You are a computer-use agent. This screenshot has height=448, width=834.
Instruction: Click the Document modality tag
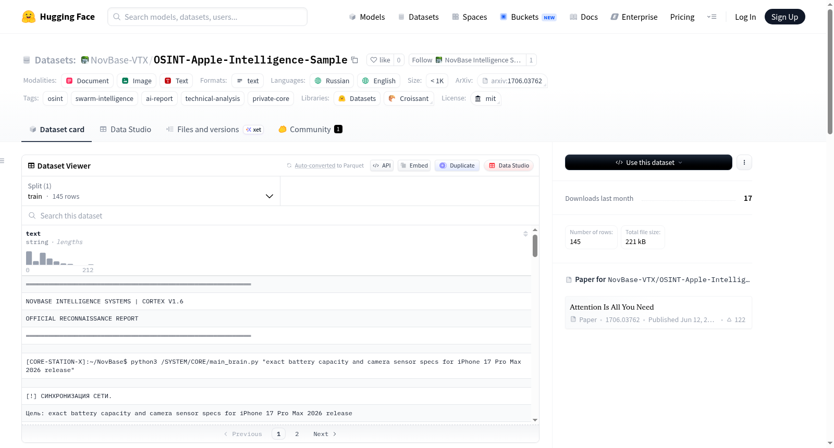pyautogui.click(x=87, y=81)
